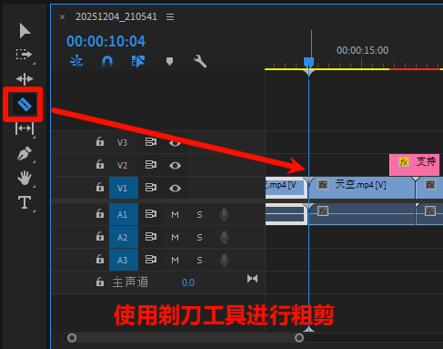
Task: Click ruler at 00:00:15:00
Action: tap(362, 50)
